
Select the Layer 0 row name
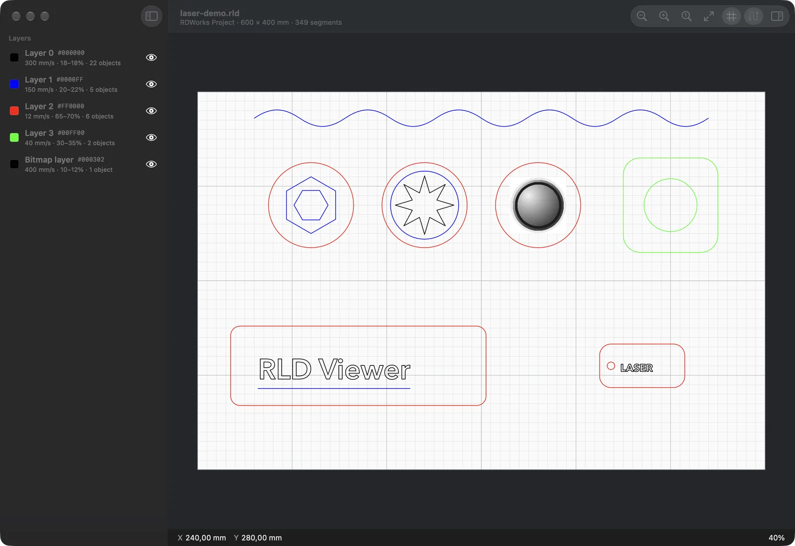point(39,53)
